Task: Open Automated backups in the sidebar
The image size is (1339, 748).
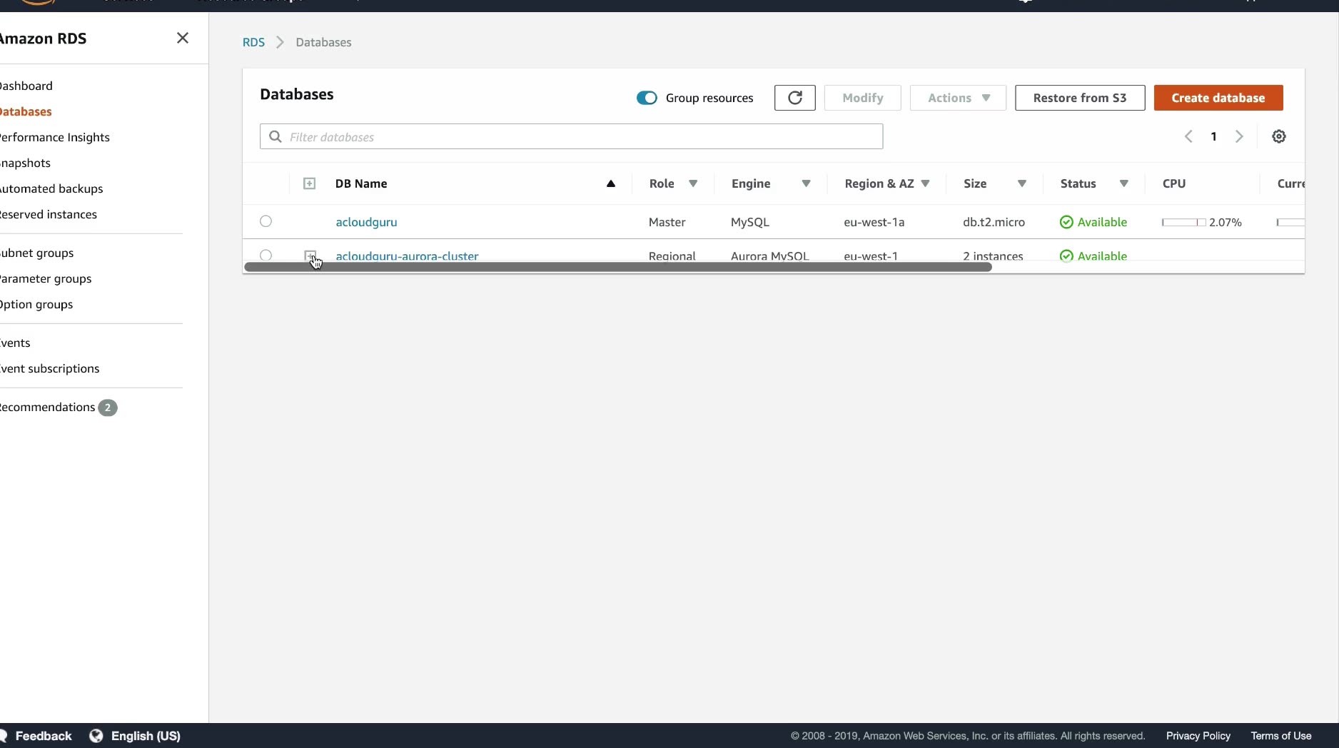Action: click(51, 188)
